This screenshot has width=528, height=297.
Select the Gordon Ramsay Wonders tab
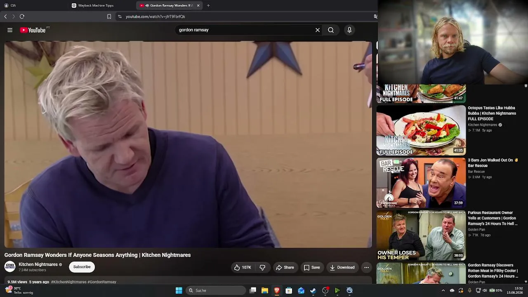(x=169, y=5)
